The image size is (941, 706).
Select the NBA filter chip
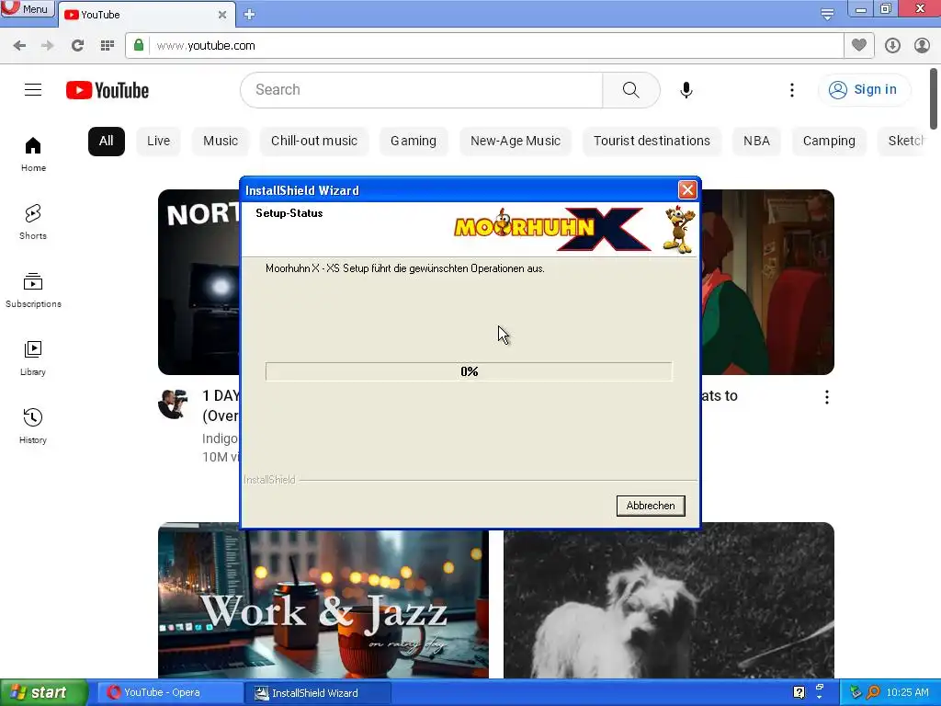(757, 141)
